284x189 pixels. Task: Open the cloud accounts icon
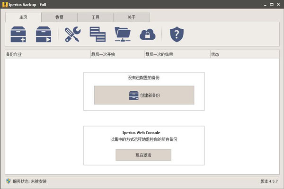147,34
